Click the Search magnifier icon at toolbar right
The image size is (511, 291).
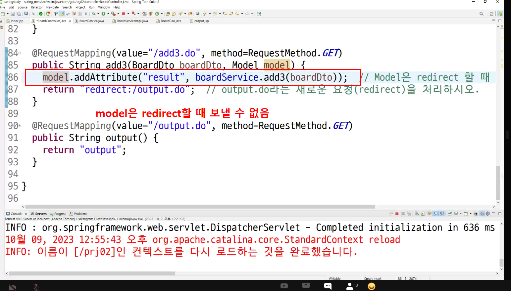coord(482,14)
